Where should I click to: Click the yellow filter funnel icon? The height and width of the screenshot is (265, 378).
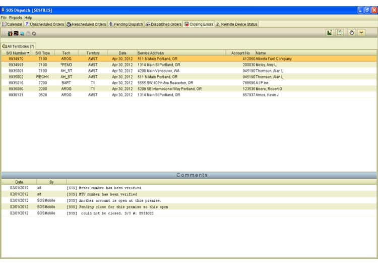tap(361, 33)
